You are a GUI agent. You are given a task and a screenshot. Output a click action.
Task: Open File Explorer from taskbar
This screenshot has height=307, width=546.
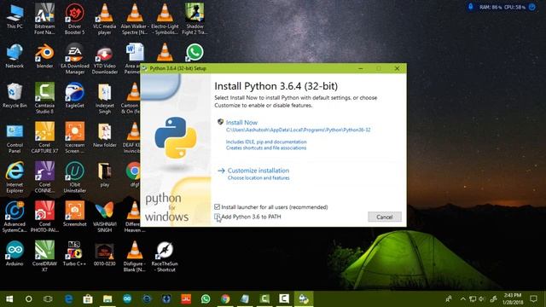[x=107, y=299]
